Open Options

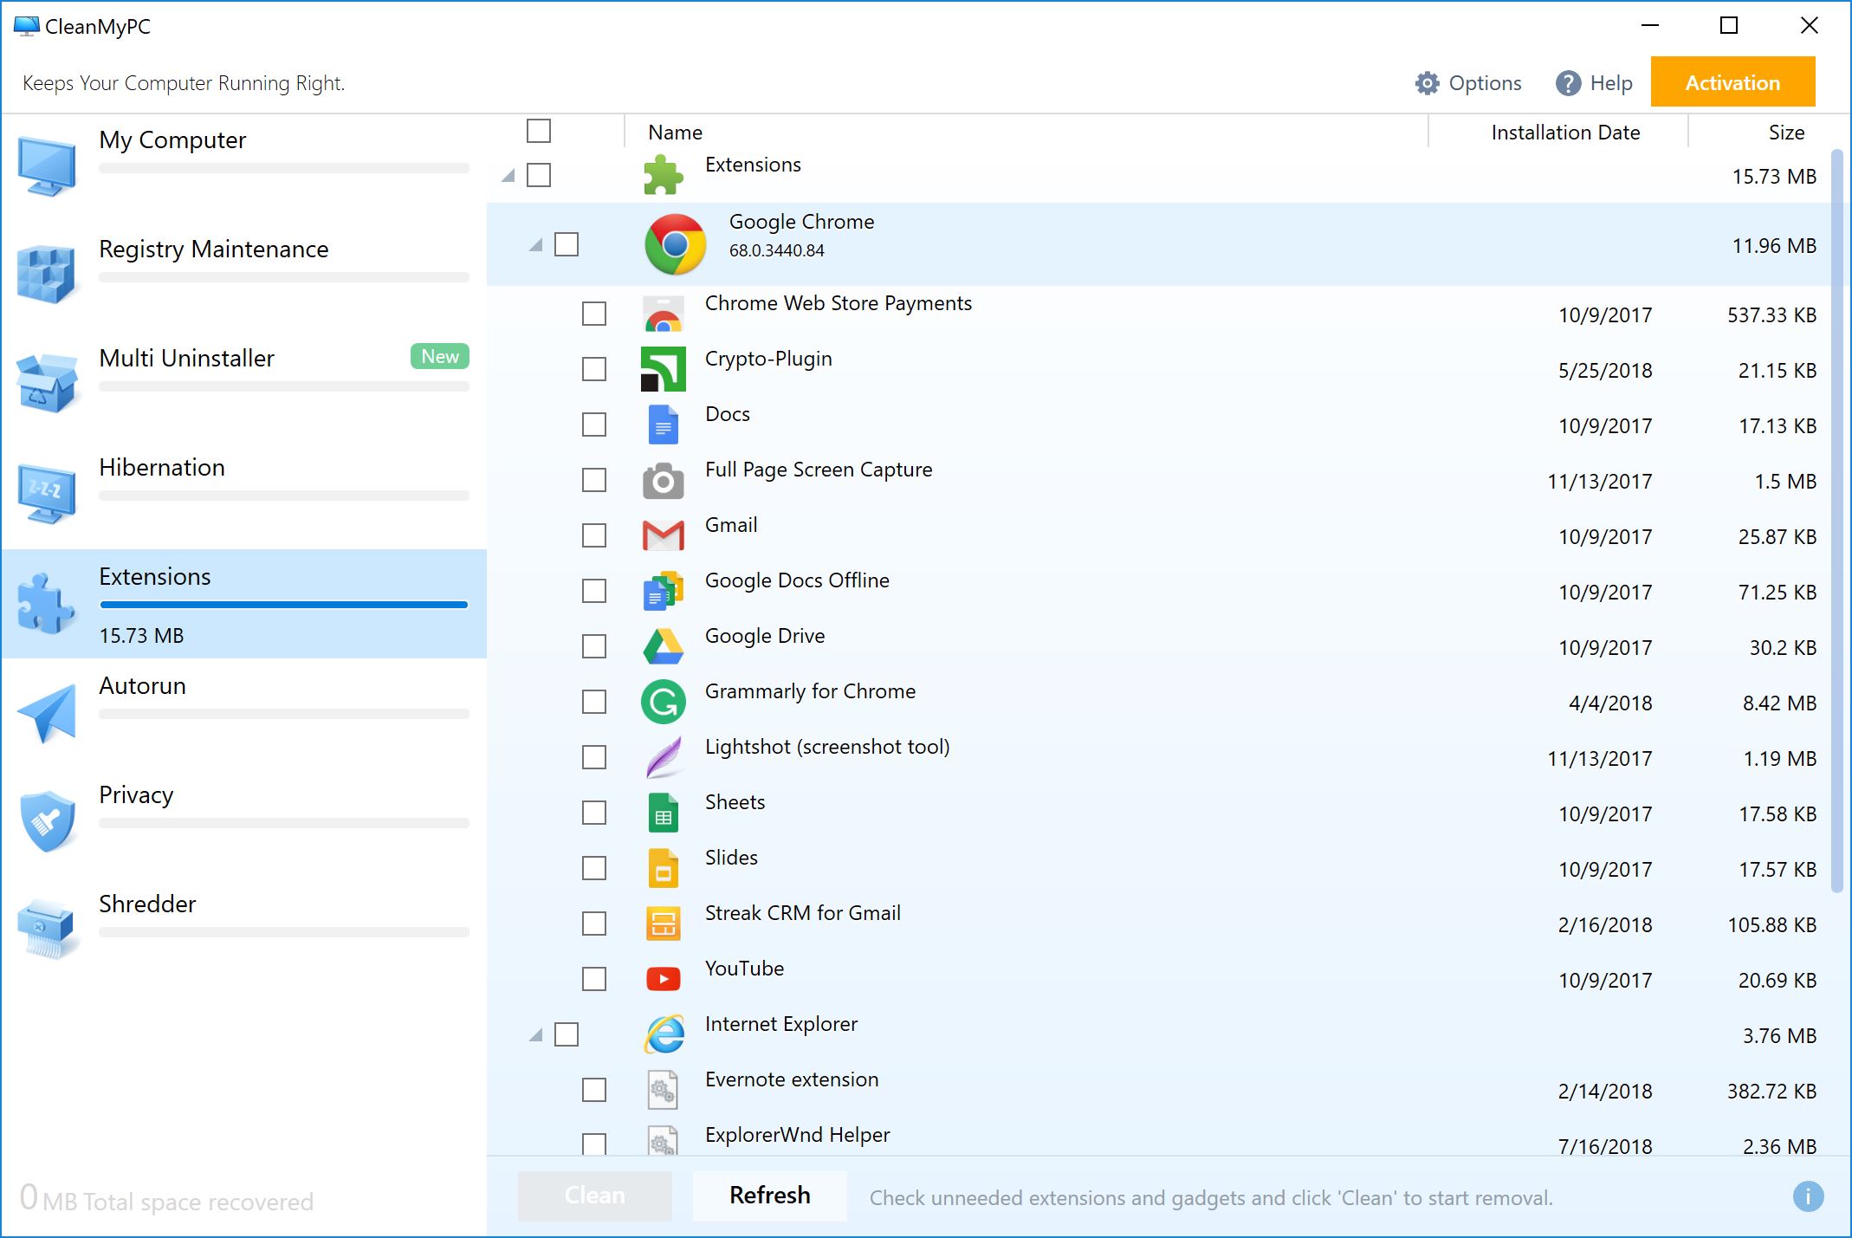[x=1468, y=83]
